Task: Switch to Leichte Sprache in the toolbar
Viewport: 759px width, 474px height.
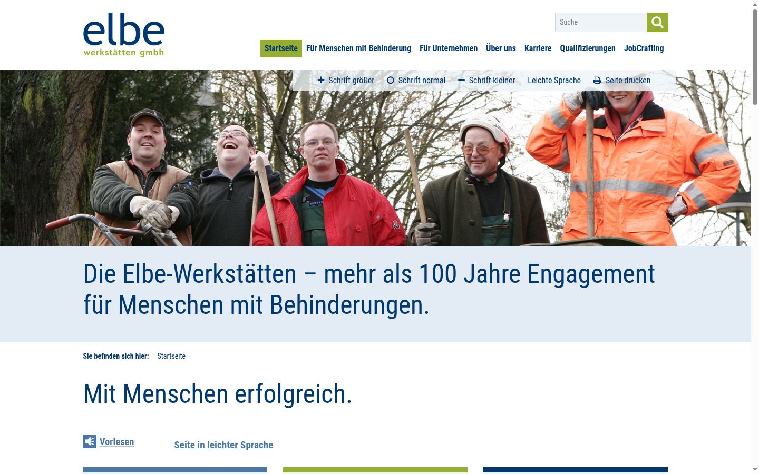Action: [554, 81]
